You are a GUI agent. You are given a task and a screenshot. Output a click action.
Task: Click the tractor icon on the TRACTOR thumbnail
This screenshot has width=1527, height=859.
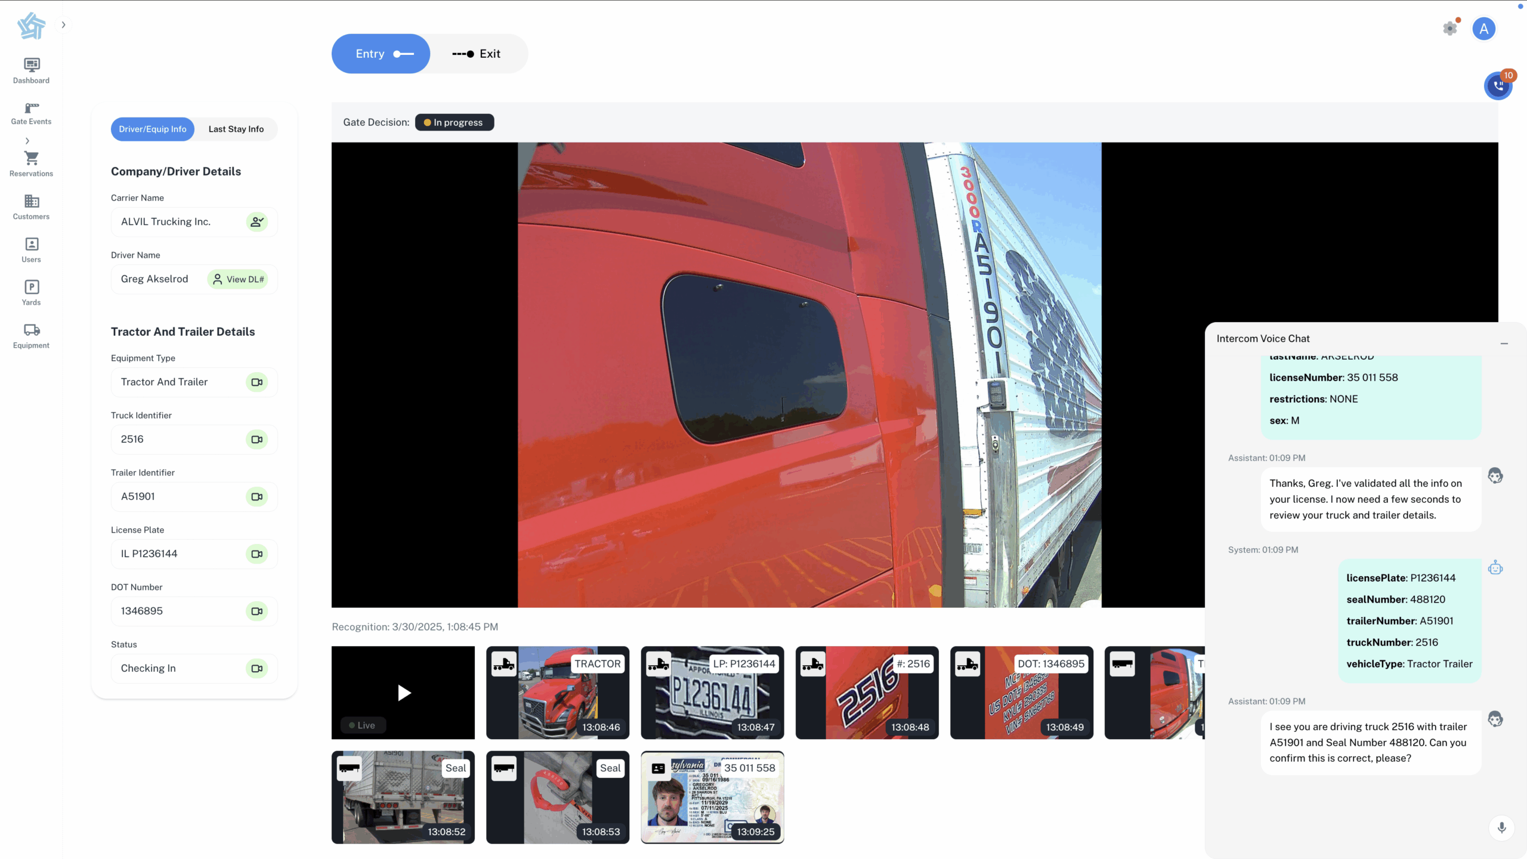tap(504, 664)
